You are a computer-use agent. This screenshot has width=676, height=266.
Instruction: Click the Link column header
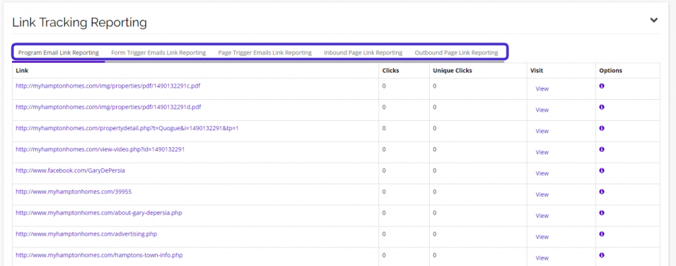click(22, 71)
